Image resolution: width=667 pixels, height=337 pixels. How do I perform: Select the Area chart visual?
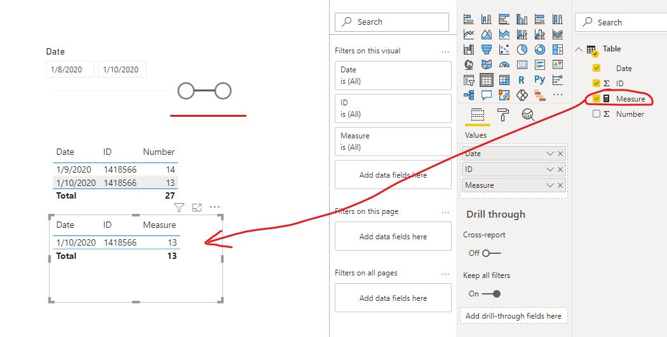pyautogui.click(x=486, y=34)
